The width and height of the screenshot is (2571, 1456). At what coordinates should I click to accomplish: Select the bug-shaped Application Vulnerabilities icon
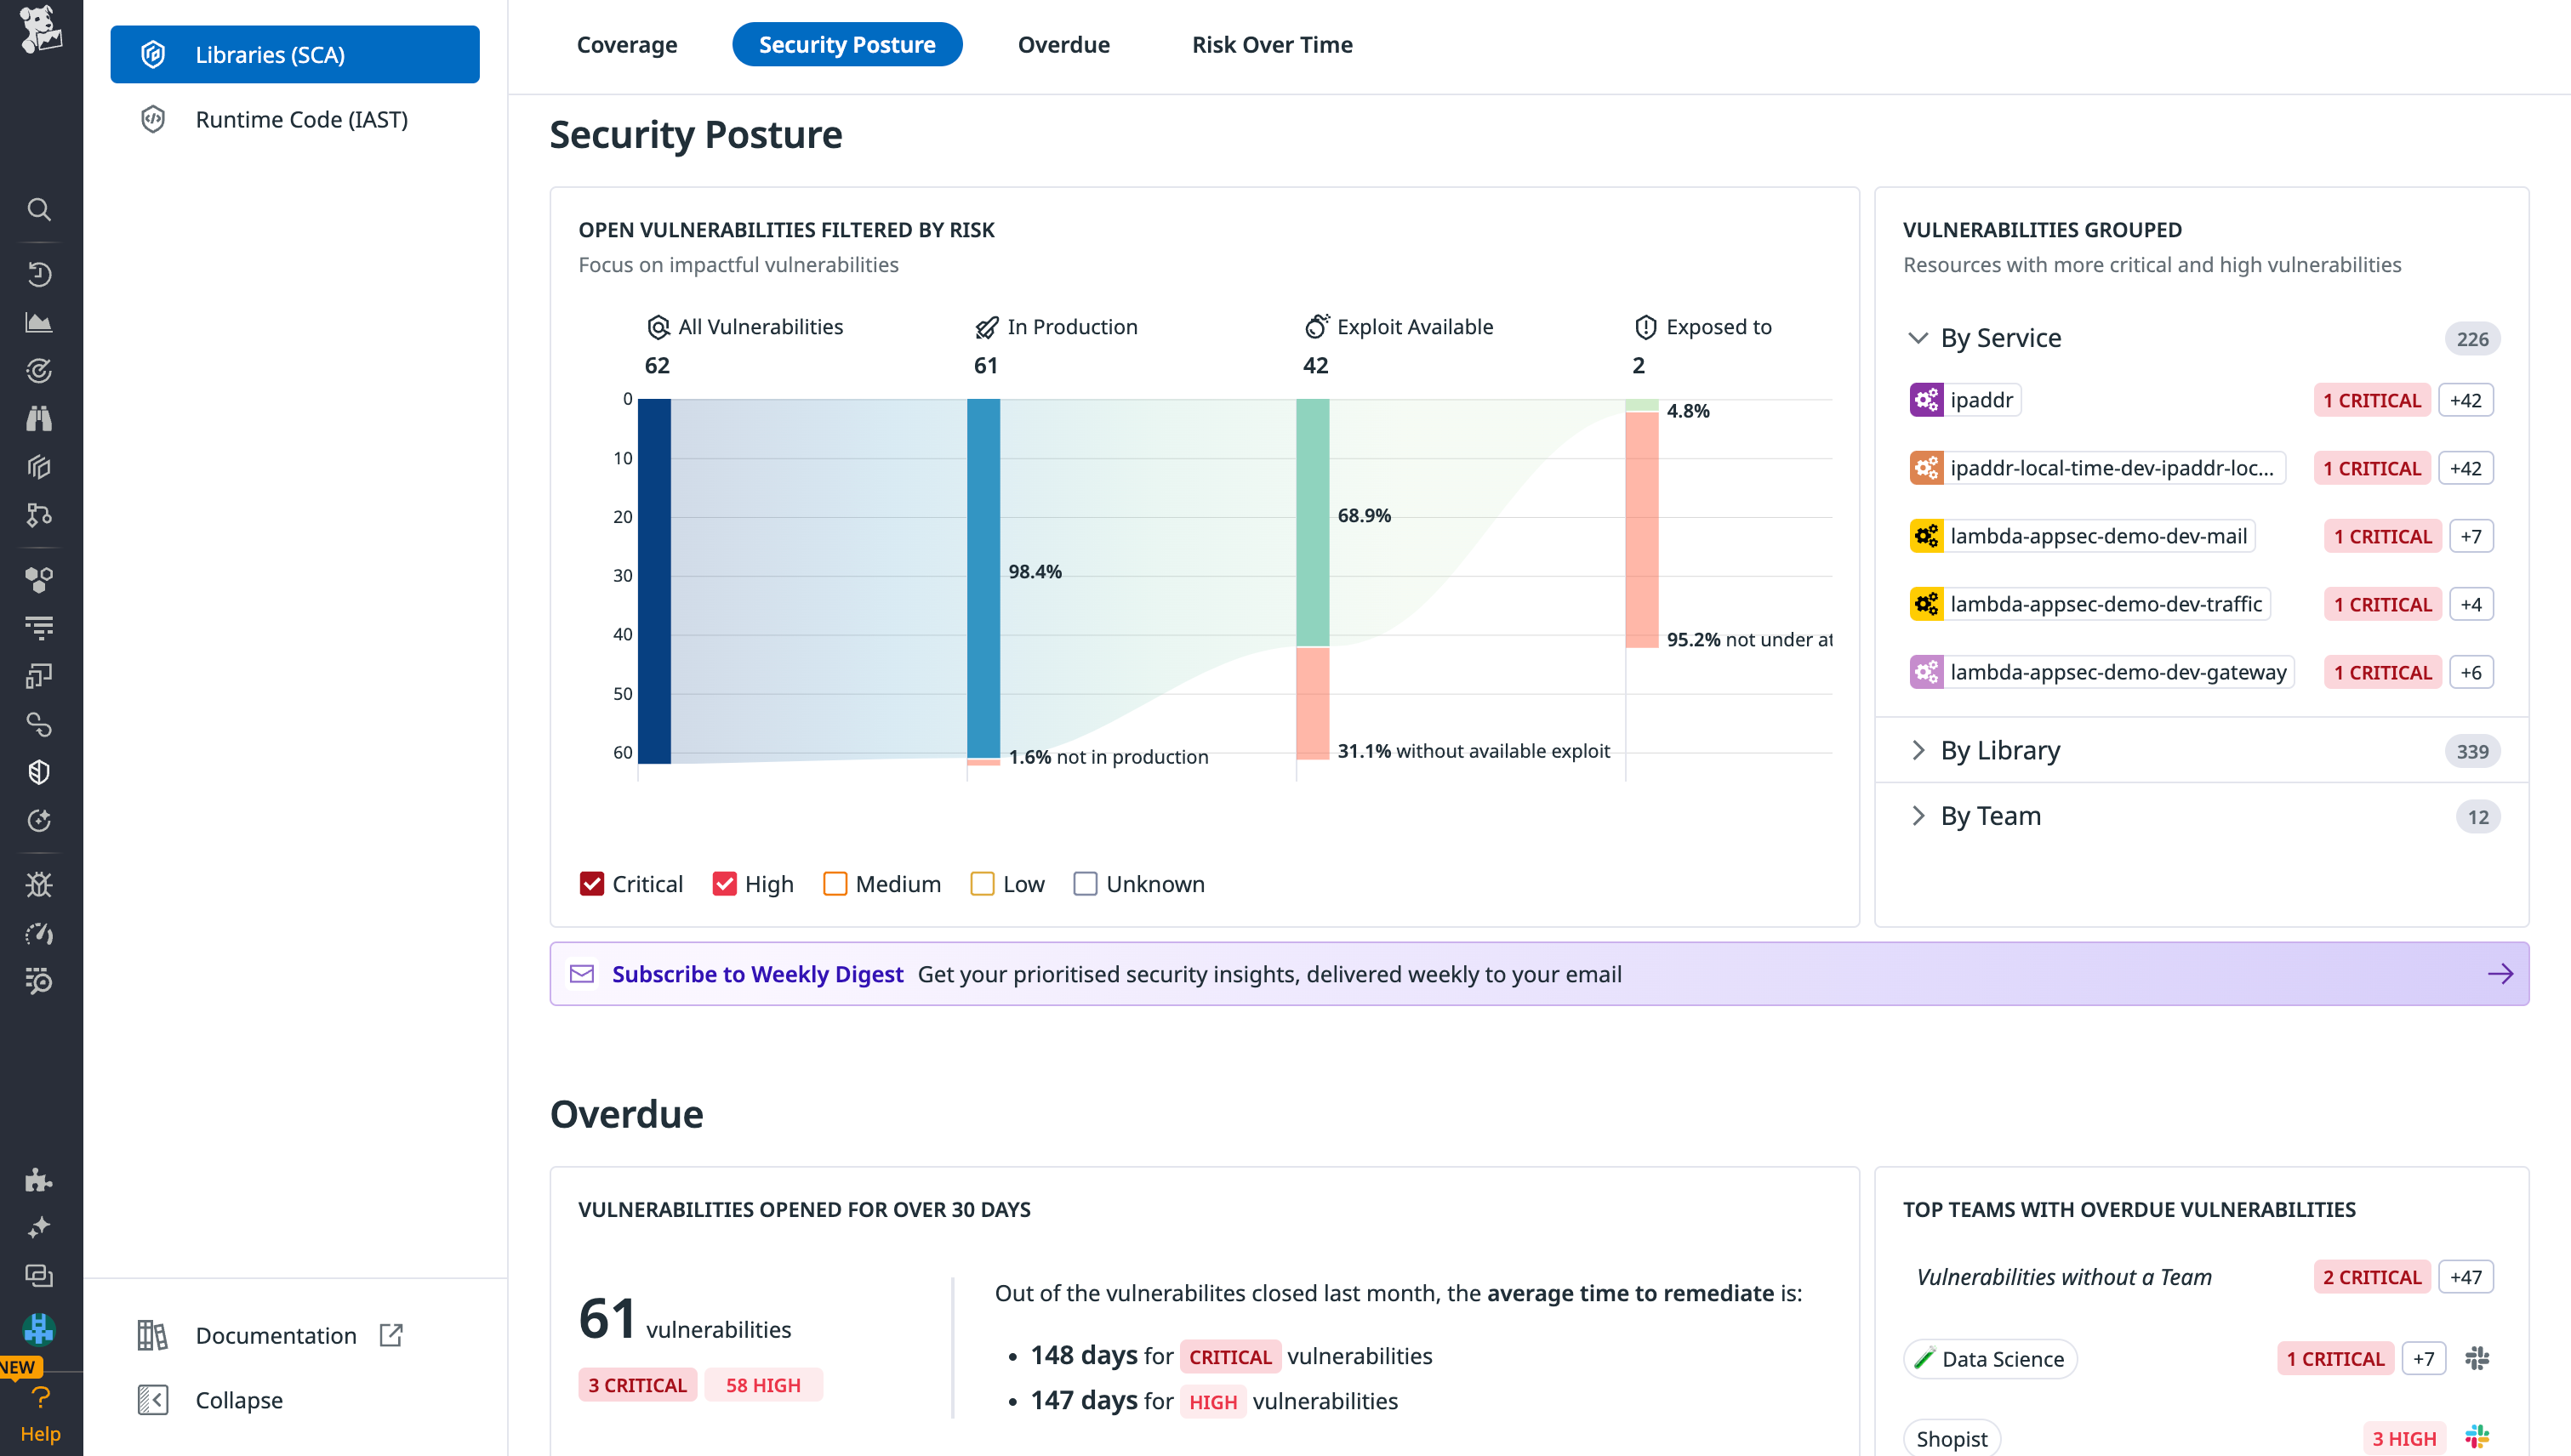pyautogui.click(x=40, y=884)
